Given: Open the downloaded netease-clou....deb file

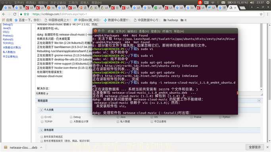Looking at the screenshot, I should (x=21, y=148).
